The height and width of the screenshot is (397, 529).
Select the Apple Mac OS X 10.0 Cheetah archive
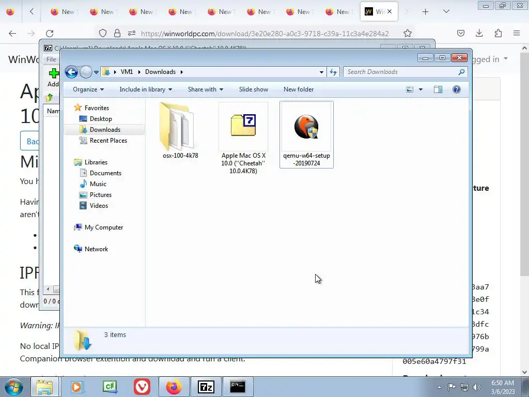(243, 139)
